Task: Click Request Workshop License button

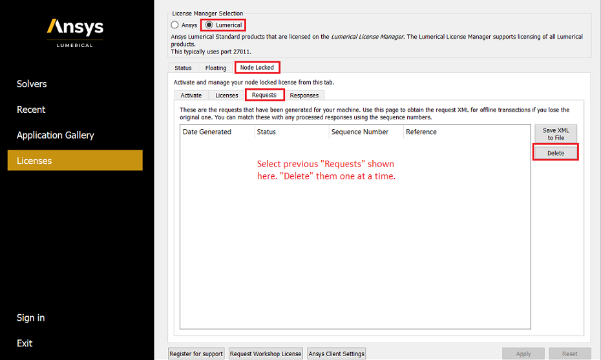Action: (x=265, y=354)
